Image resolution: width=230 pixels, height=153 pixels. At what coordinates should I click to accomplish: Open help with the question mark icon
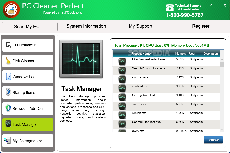[x=211, y=5]
